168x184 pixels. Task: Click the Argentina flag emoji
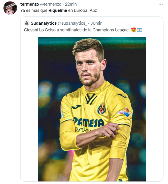pos(139,30)
